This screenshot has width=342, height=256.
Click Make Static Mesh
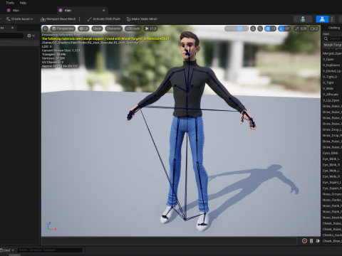142,19
